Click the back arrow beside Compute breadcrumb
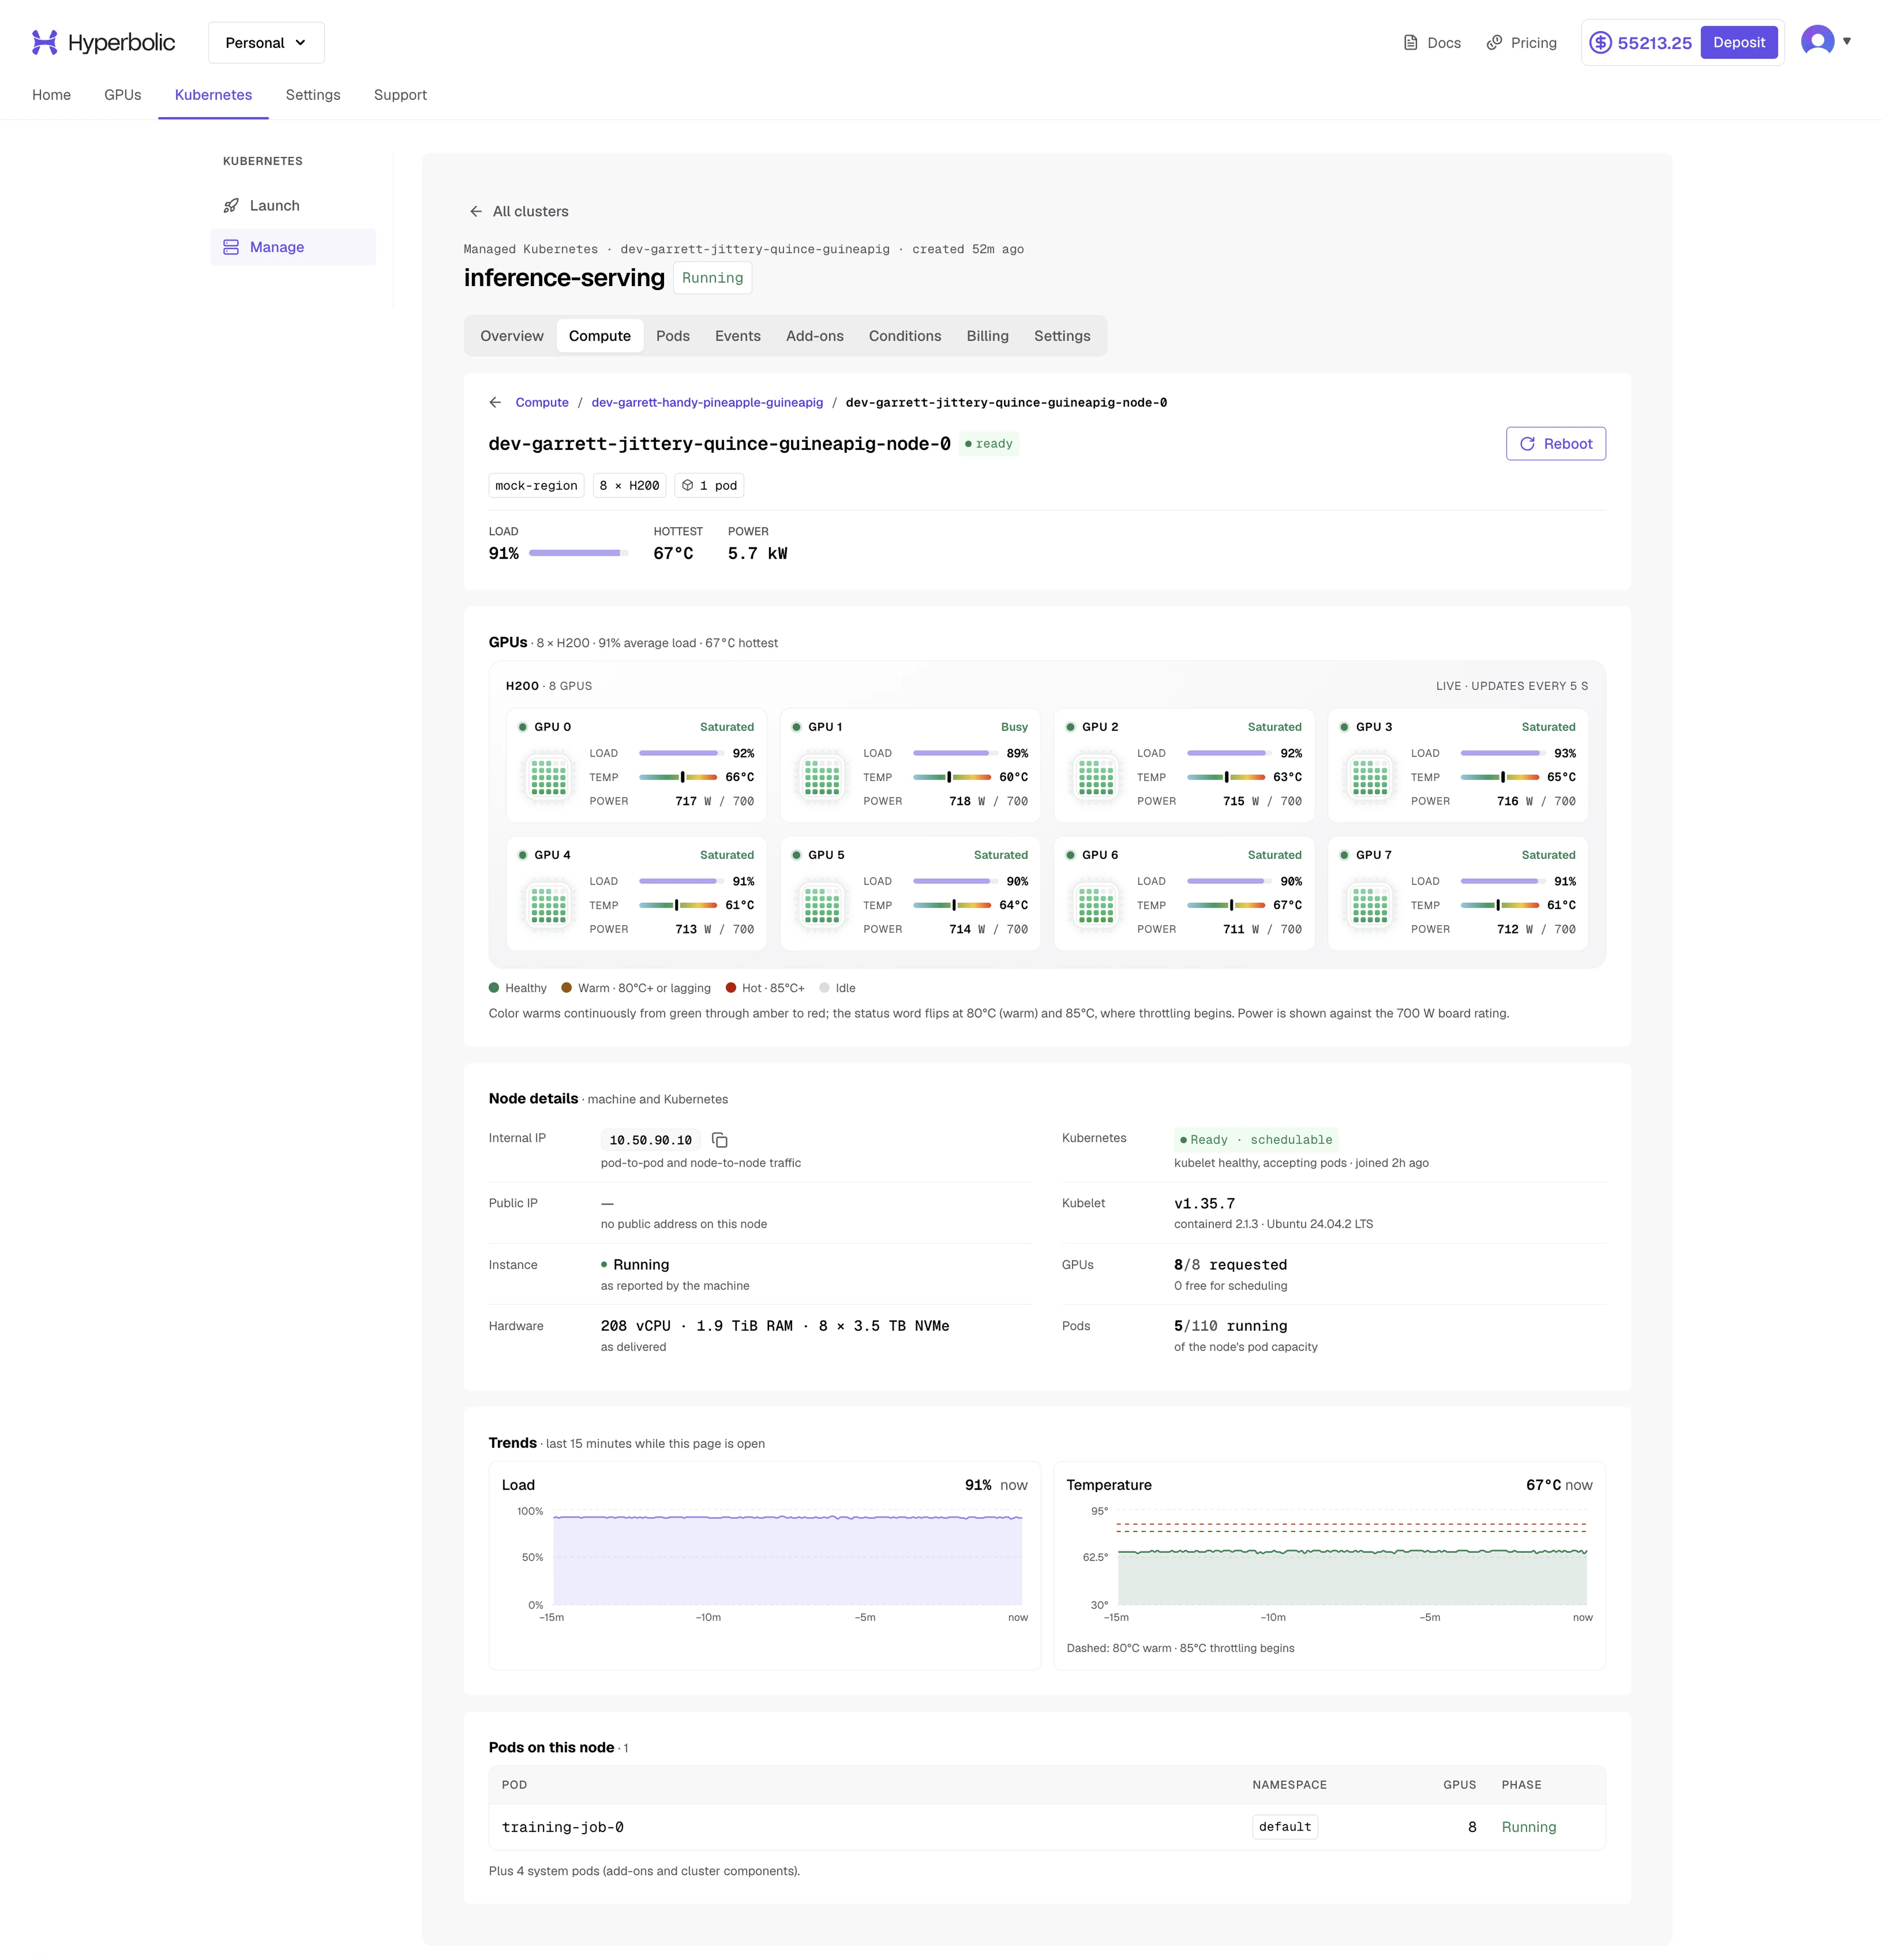Screen dimensions: 1882x1960 [495, 402]
